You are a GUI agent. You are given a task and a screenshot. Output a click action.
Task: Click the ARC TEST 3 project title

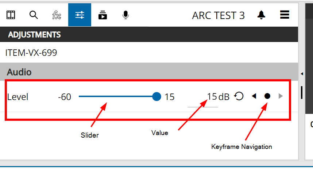218,15
